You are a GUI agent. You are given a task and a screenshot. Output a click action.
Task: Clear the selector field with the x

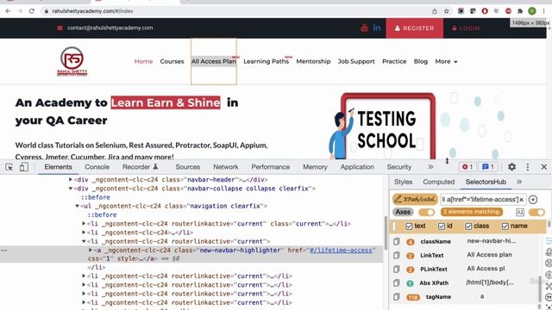pos(522,199)
